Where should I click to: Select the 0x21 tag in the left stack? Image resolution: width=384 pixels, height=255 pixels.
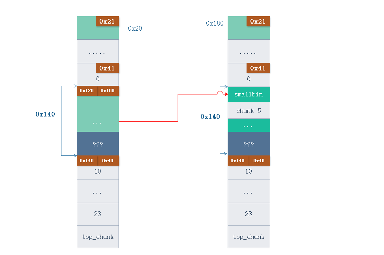click(107, 22)
